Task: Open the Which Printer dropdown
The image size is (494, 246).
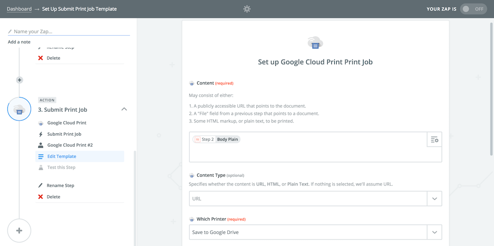Action: tap(315, 232)
